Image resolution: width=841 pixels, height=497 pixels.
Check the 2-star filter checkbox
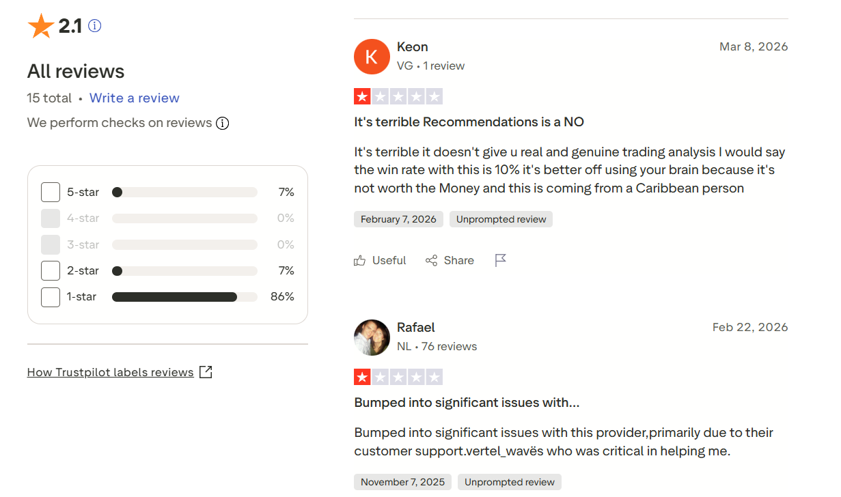coord(51,271)
